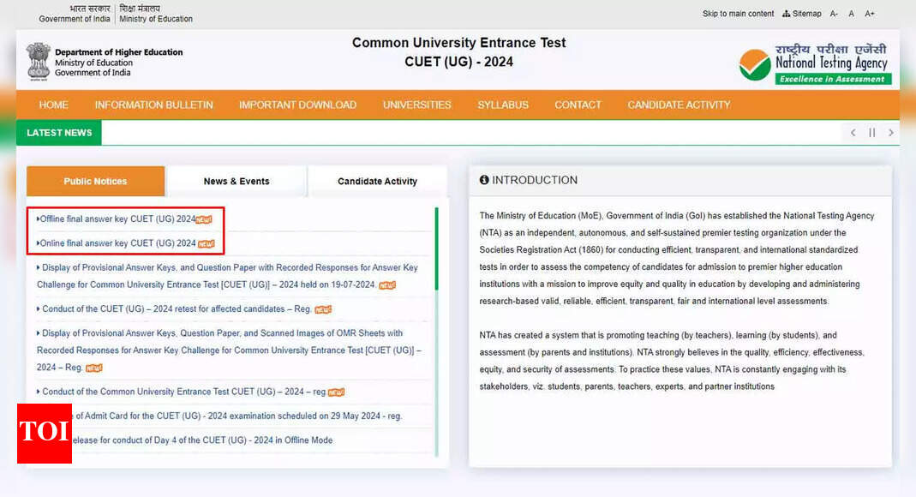This screenshot has width=916, height=497.
Task: Go to the HOME menu item
Action: (53, 105)
